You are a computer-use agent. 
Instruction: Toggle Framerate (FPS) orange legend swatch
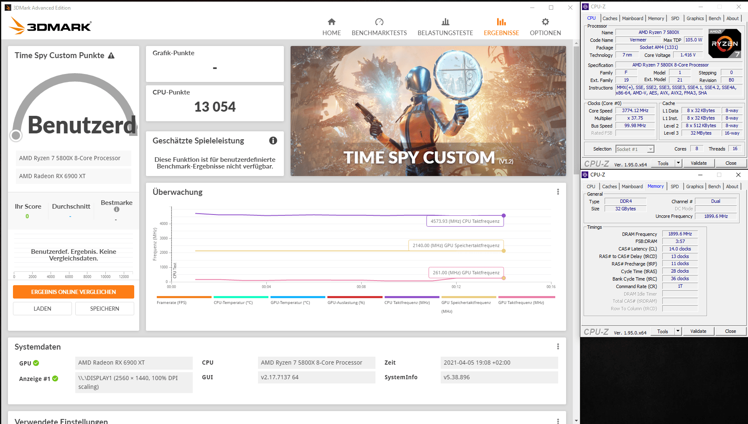184,297
